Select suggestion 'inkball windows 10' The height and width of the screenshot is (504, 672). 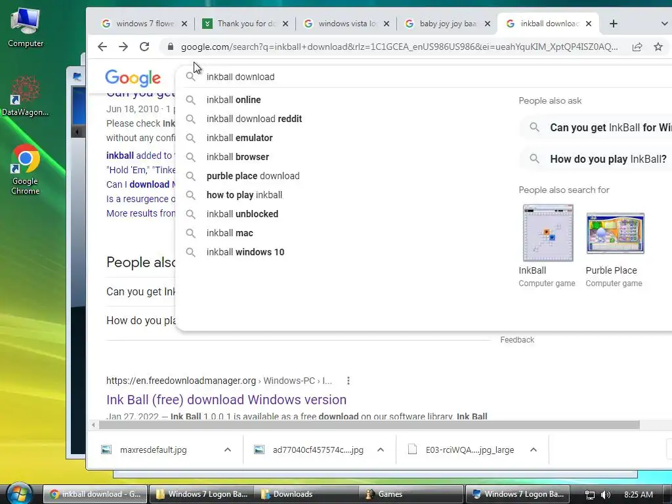[245, 252]
